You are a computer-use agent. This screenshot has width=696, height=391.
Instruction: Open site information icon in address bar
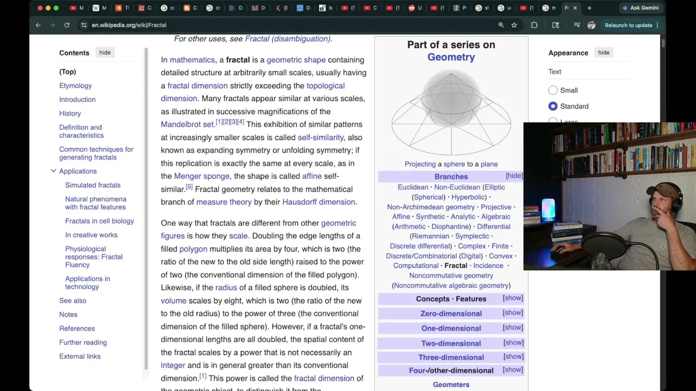click(x=84, y=25)
